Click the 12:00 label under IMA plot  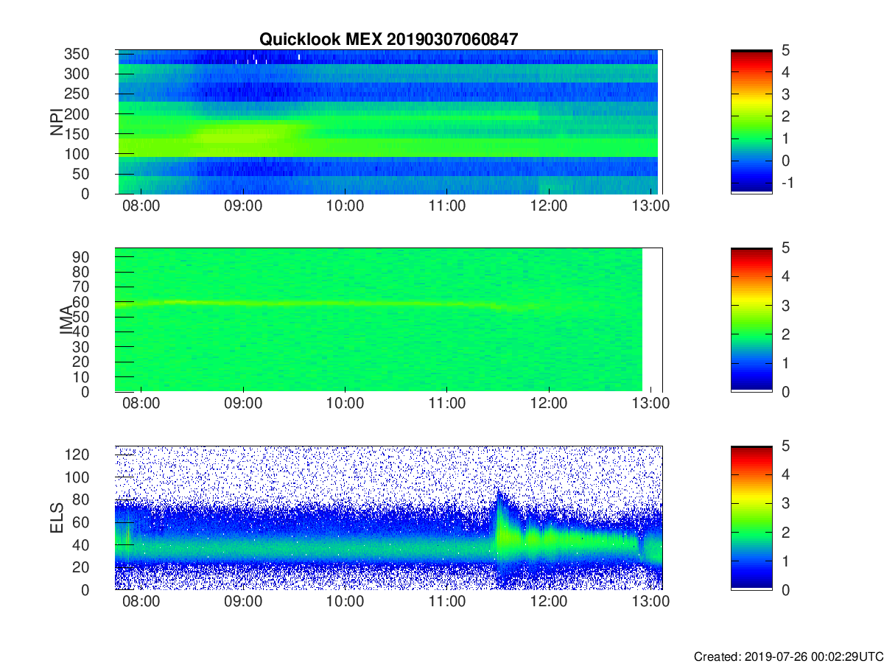point(550,404)
